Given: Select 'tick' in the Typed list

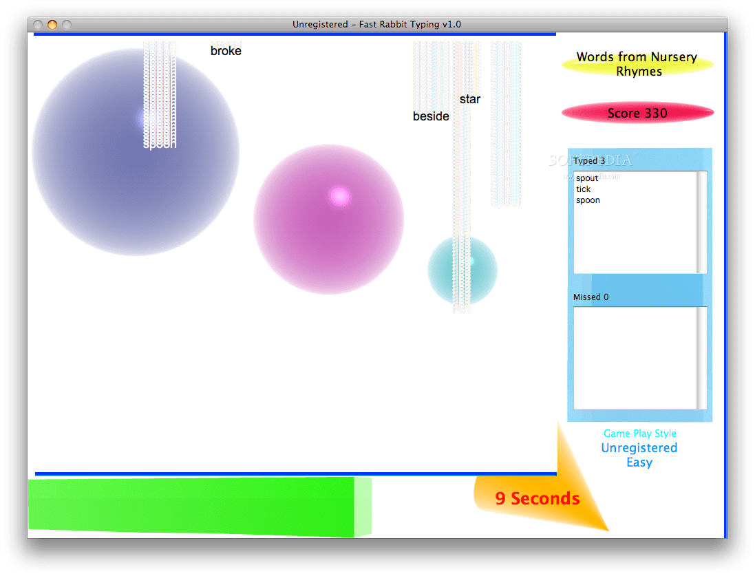Looking at the screenshot, I should [x=584, y=189].
